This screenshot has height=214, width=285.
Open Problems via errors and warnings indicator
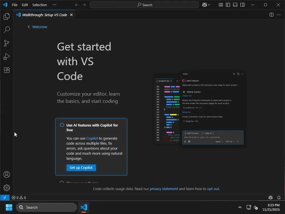click(x=19, y=198)
